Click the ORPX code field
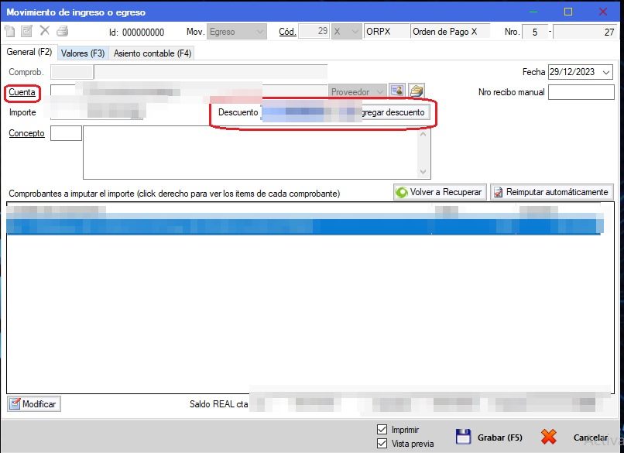The width and height of the screenshot is (624, 453). (386, 32)
